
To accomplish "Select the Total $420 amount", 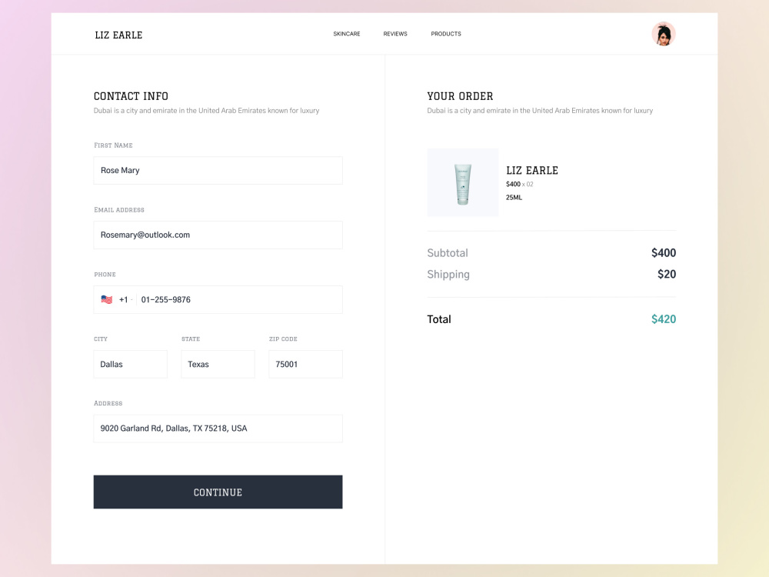I will pyautogui.click(x=664, y=319).
